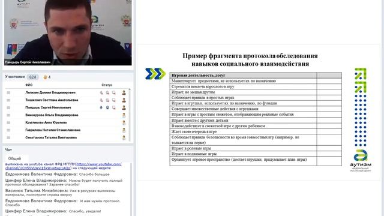384x216 pixels.
Task: Click the presentation slide with the protocol table
Action: [x=259, y=112]
